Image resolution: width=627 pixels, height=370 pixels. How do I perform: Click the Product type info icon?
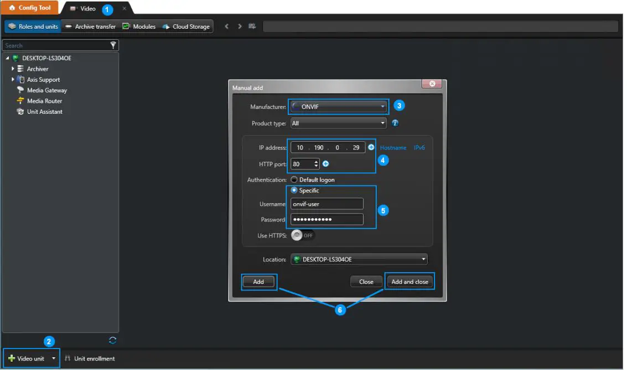[395, 123]
